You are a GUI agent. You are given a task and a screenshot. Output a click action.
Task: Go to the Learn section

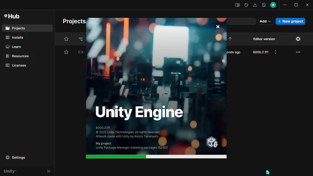pyautogui.click(x=27, y=47)
